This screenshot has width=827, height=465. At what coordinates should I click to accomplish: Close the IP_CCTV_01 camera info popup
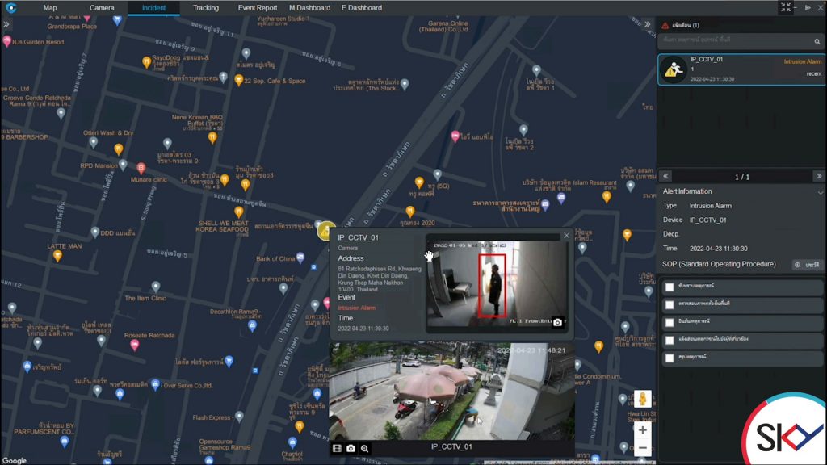coord(566,236)
